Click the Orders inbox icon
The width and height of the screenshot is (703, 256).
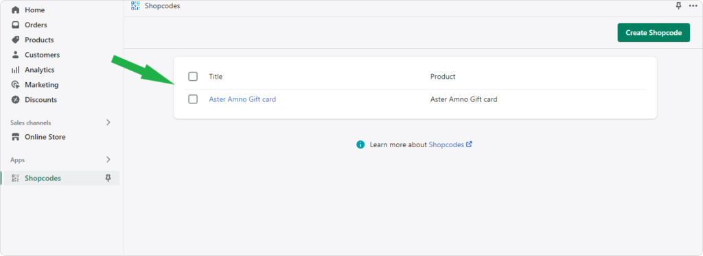[16, 25]
